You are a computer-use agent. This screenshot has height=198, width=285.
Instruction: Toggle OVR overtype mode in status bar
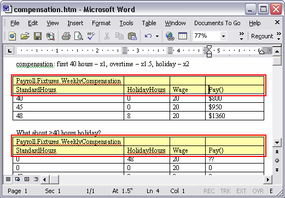pos(258,191)
